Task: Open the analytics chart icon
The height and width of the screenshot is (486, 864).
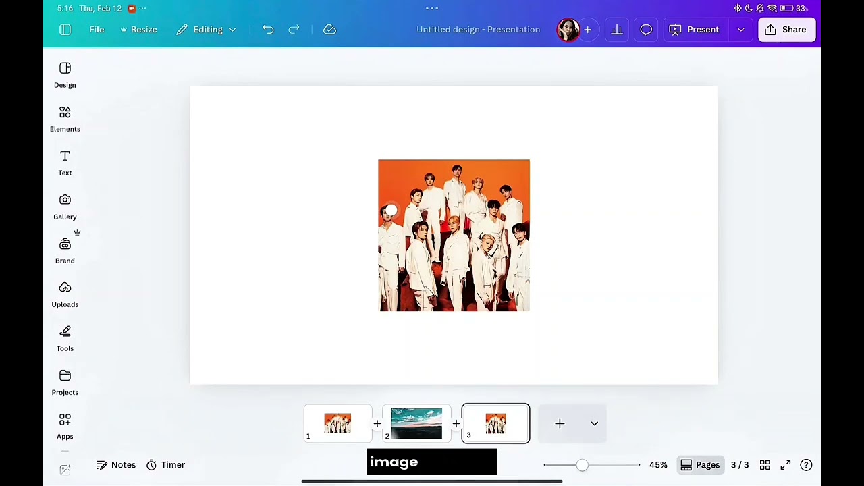Action: [x=617, y=30]
